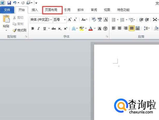Switch to the 开始 tab
This screenshot has width=159, height=120.
pos(21,10)
